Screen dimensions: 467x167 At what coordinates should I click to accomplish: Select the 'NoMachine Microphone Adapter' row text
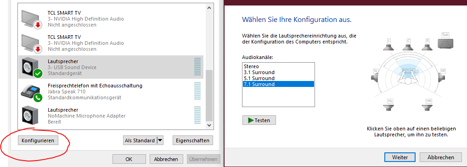(87, 116)
